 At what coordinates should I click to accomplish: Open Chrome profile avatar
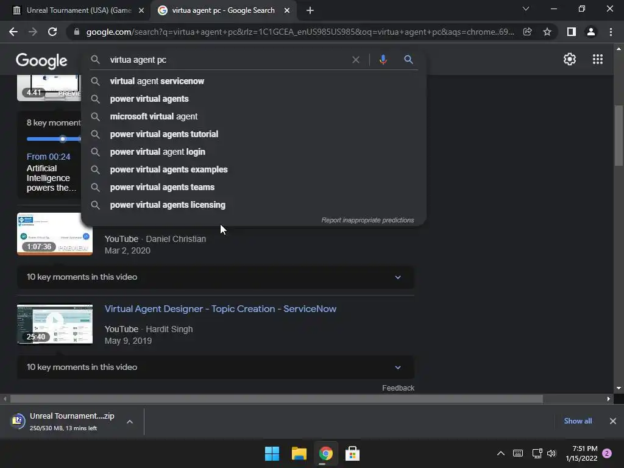[x=591, y=32]
